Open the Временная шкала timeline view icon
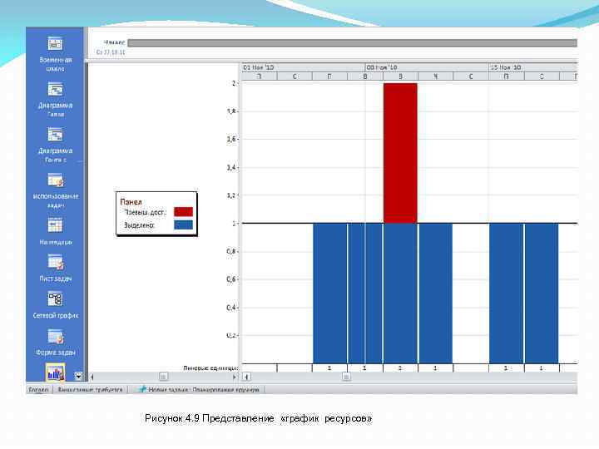This screenshot has height=449, width=599. 56,43
